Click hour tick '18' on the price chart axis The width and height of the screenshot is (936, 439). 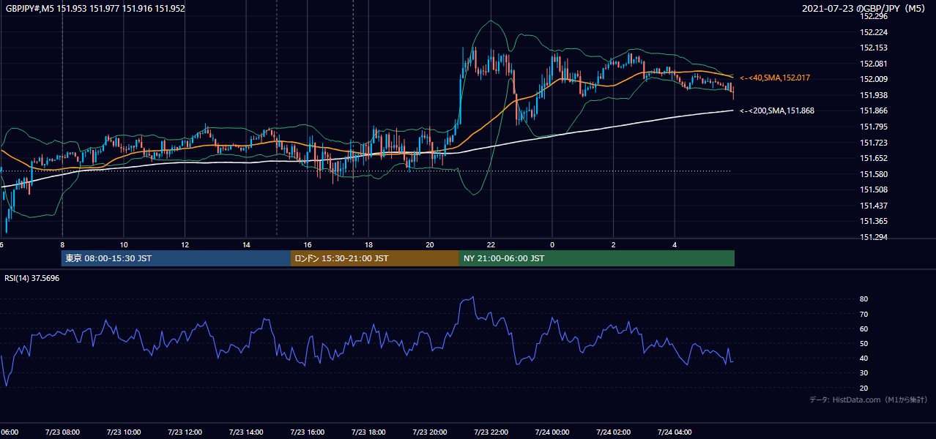tap(368, 244)
